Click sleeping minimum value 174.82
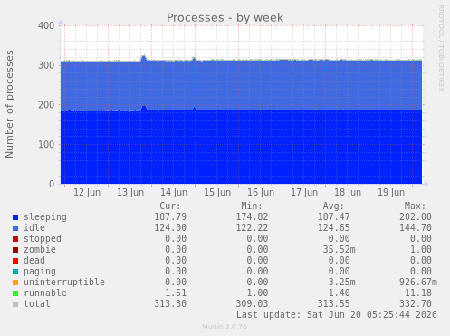This screenshot has height=336, width=450. [252, 216]
